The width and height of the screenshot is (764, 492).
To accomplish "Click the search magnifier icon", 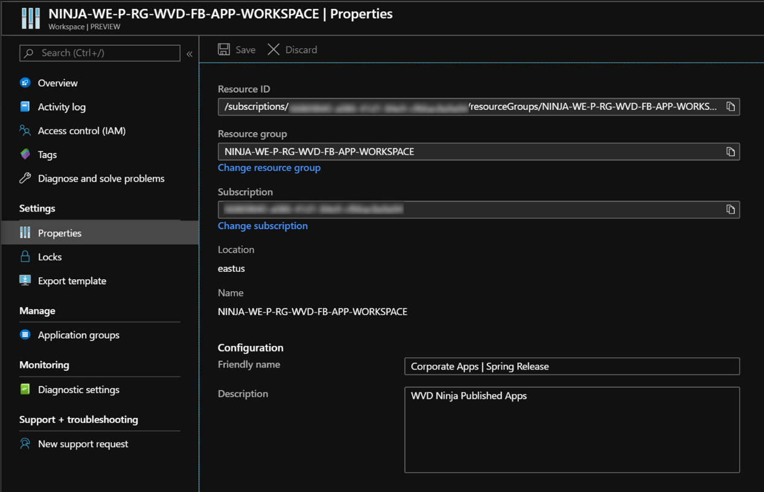I will [x=29, y=53].
